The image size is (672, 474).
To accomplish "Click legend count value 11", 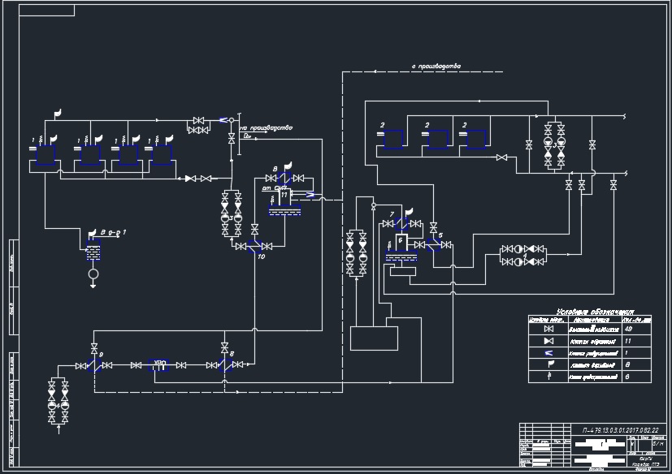I will tap(628, 341).
